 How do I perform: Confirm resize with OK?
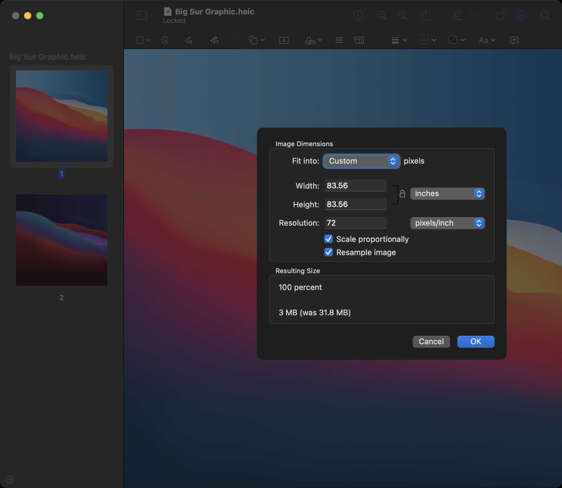pos(476,341)
